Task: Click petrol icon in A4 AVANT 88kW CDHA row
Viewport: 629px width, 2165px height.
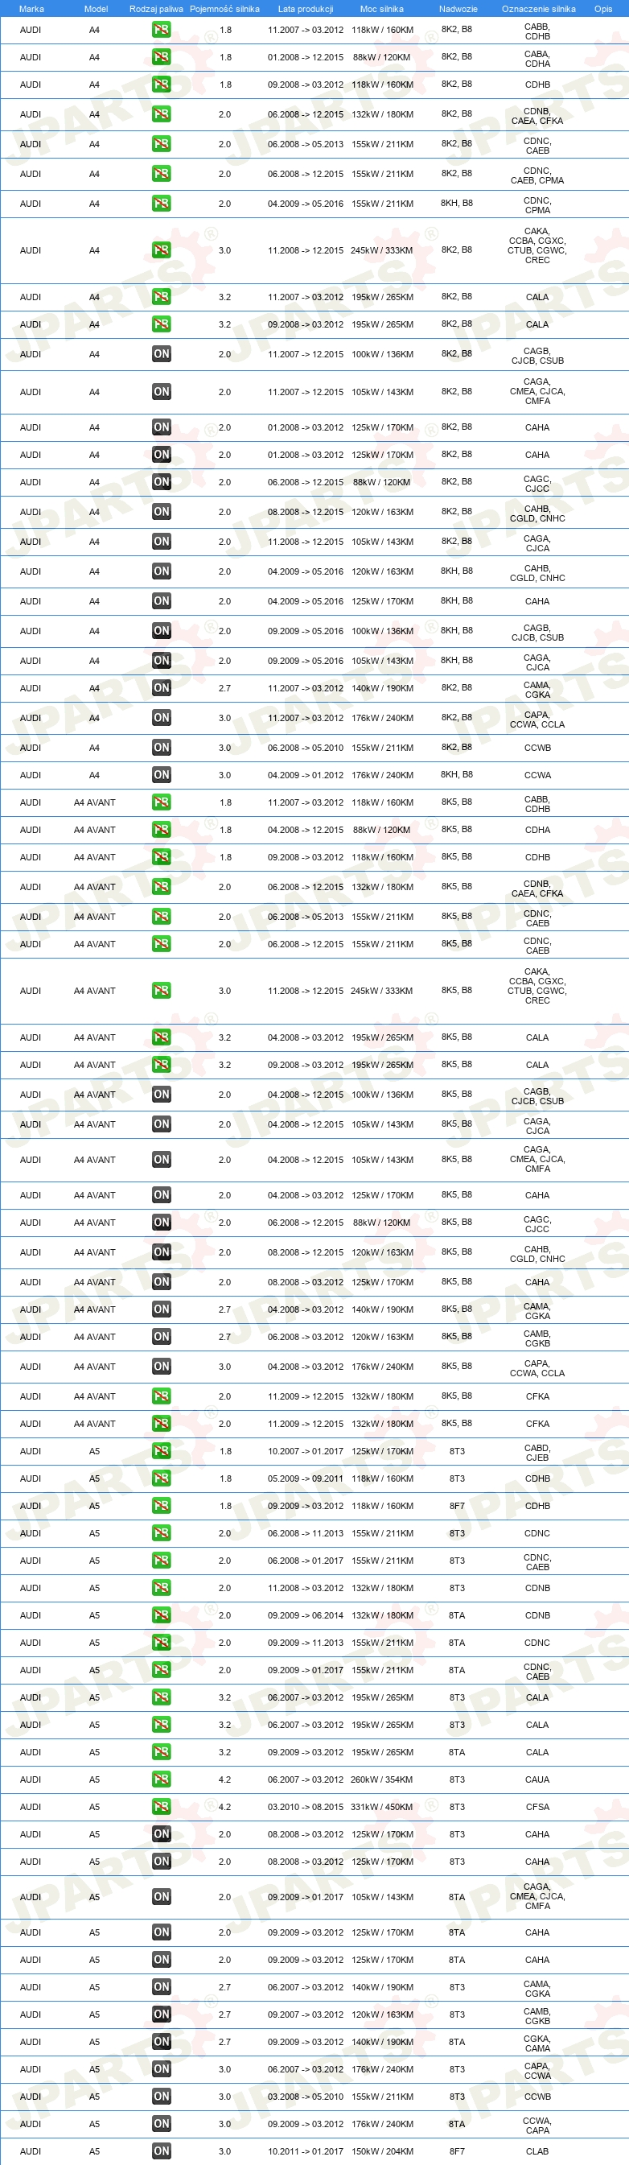Action: (161, 830)
